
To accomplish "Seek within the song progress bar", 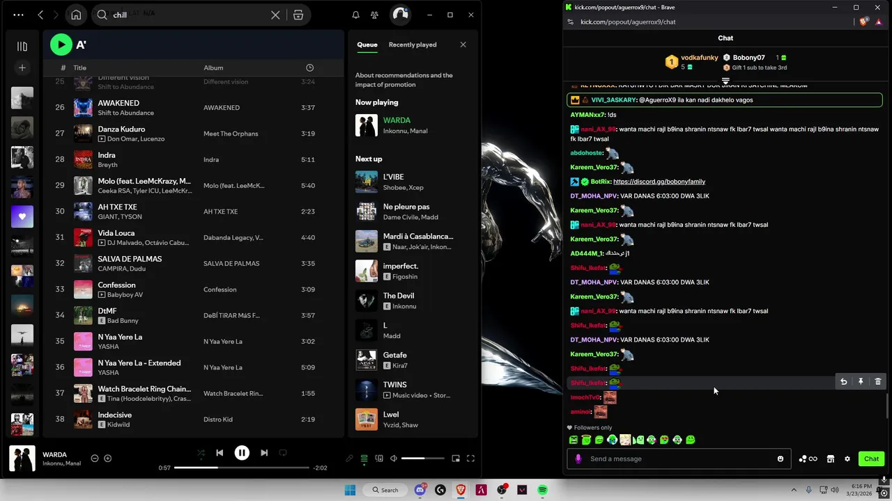I will (240, 468).
